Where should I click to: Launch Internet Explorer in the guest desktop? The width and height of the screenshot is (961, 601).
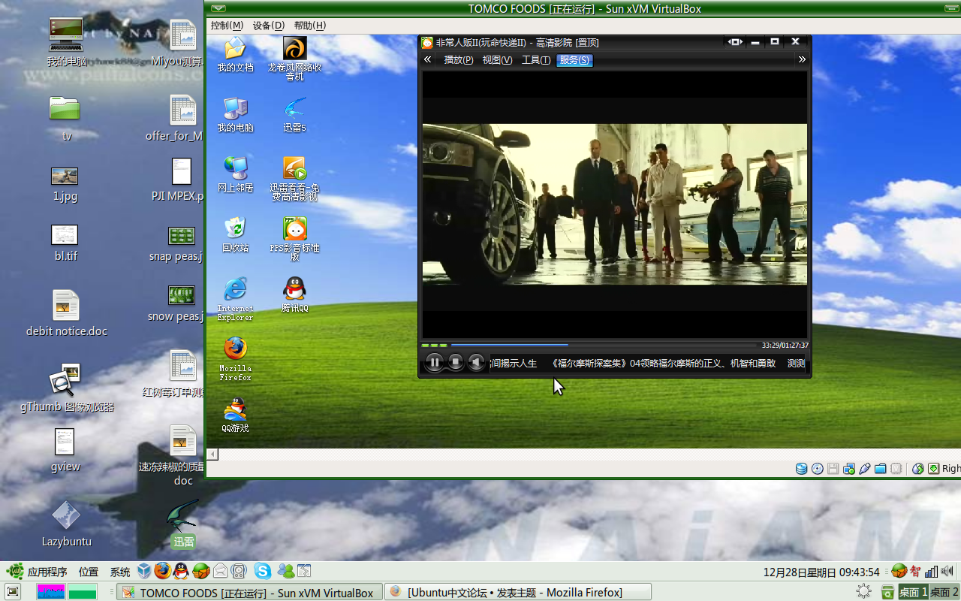pos(235,299)
